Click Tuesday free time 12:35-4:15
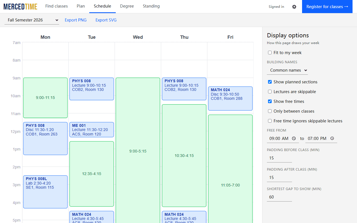This screenshot has height=223, width=357. [x=92, y=174]
